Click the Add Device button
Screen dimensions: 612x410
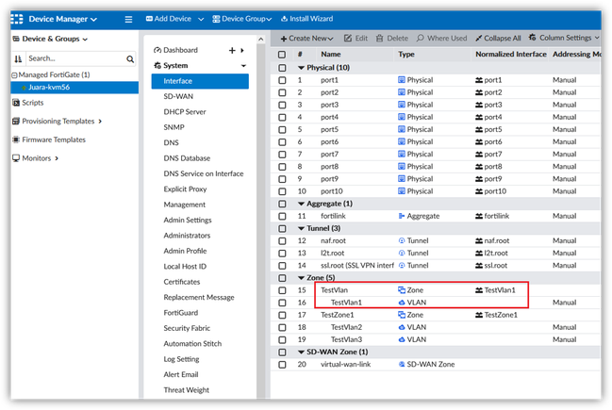[x=169, y=19]
